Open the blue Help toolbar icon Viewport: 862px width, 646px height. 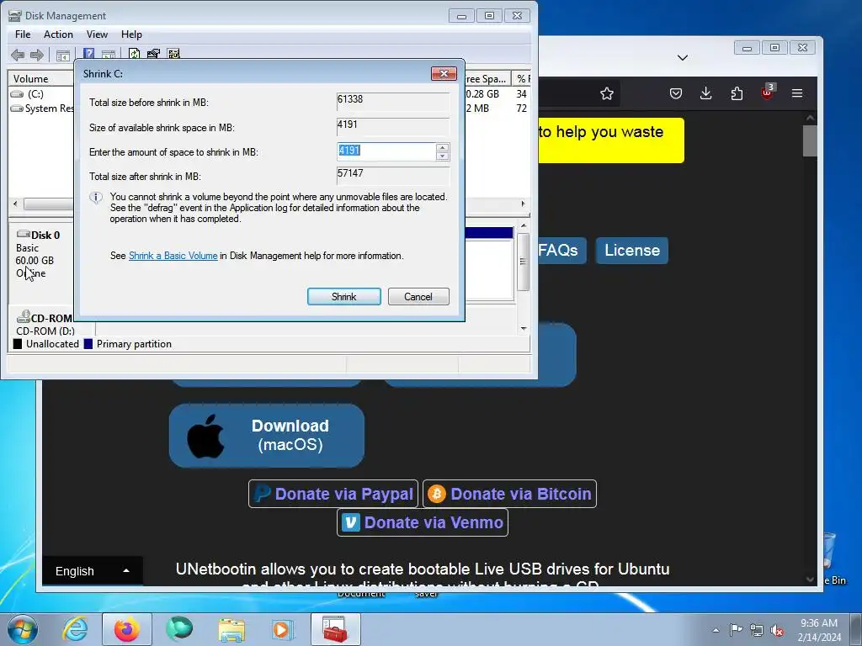click(x=88, y=54)
